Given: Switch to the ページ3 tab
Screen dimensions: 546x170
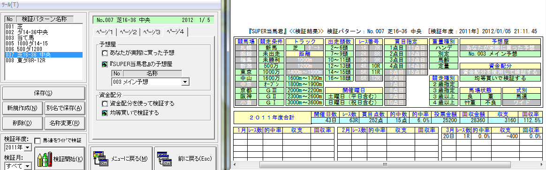Looking at the screenshot, I should 152,32.
